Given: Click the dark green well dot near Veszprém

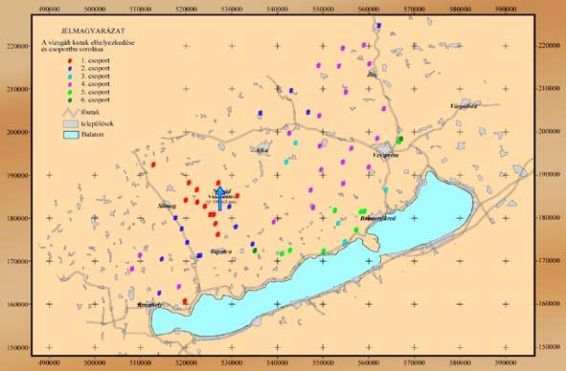Looking at the screenshot, I should coord(400,139).
